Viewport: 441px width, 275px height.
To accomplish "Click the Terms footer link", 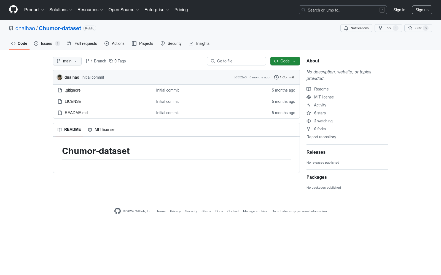I will [161, 211].
